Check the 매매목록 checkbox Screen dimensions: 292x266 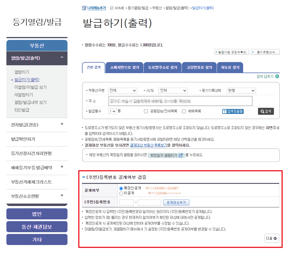[x=184, y=111]
